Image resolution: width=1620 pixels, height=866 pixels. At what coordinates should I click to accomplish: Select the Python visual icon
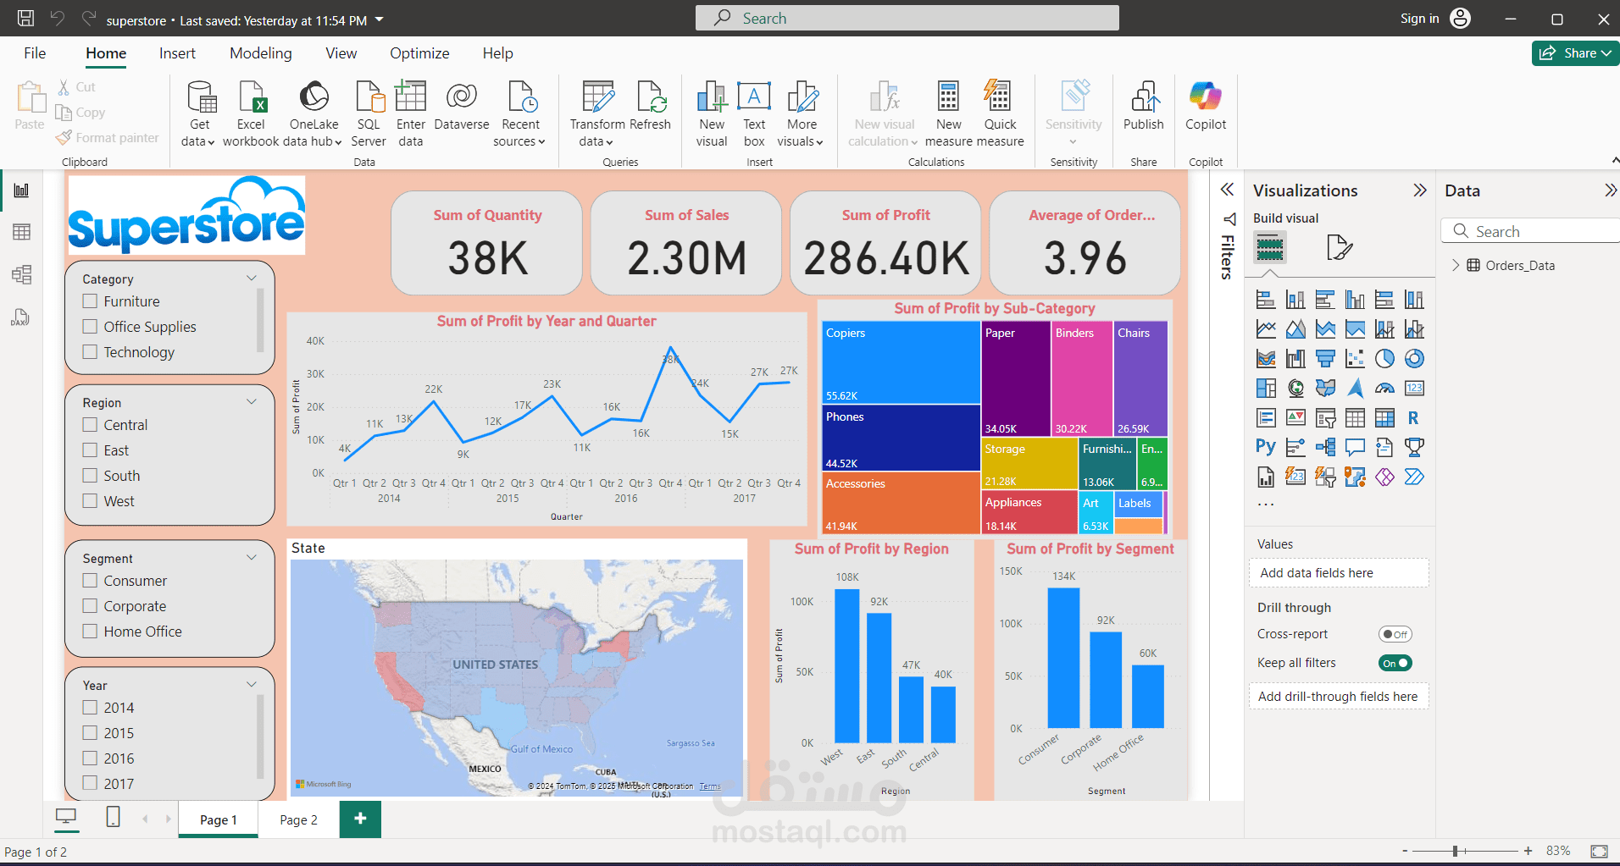(1266, 447)
